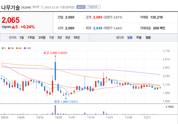Click the 거래대금 268 백만 value
This screenshot has width=178, height=124.
point(159,28)
